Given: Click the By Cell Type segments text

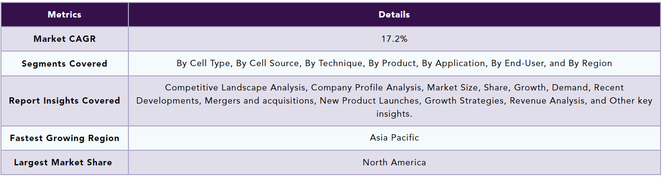Looking at the screenshot, I should tap(204, 63).
